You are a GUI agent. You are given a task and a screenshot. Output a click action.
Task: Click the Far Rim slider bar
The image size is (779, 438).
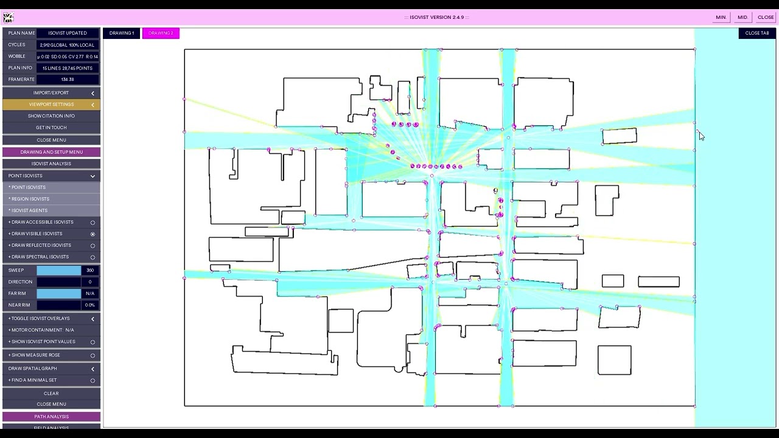click(58, 293)
